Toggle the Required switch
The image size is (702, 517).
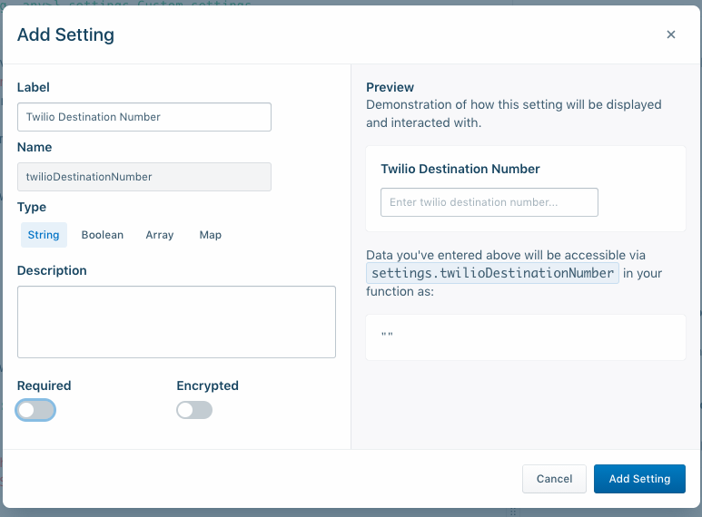click(x=35, y=410)
